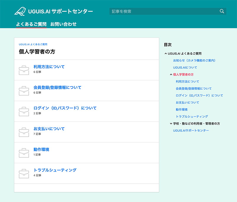237x202 pixels.
Task: Click briefcase icon beside 動作環境
Action: coord(24,153)
